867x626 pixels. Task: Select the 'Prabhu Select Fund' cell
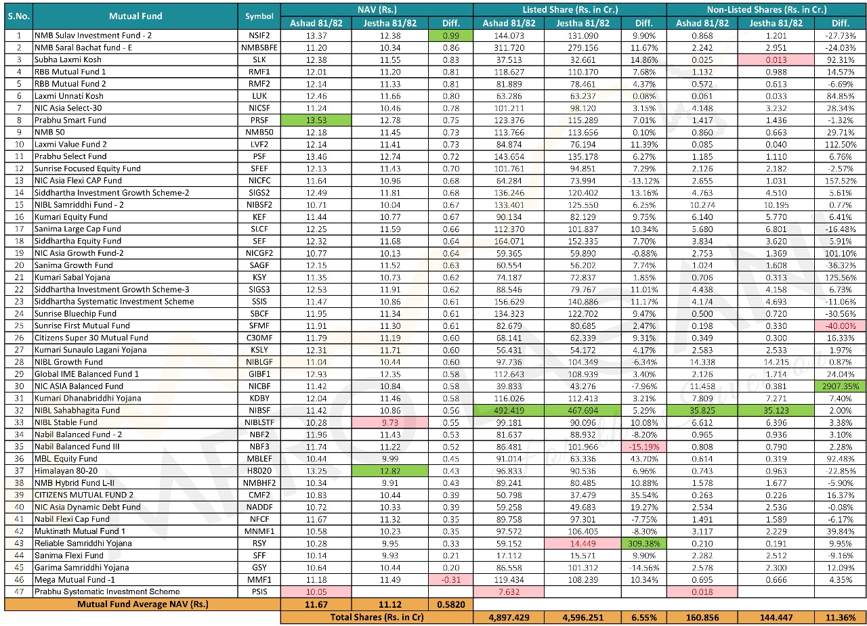135,156
